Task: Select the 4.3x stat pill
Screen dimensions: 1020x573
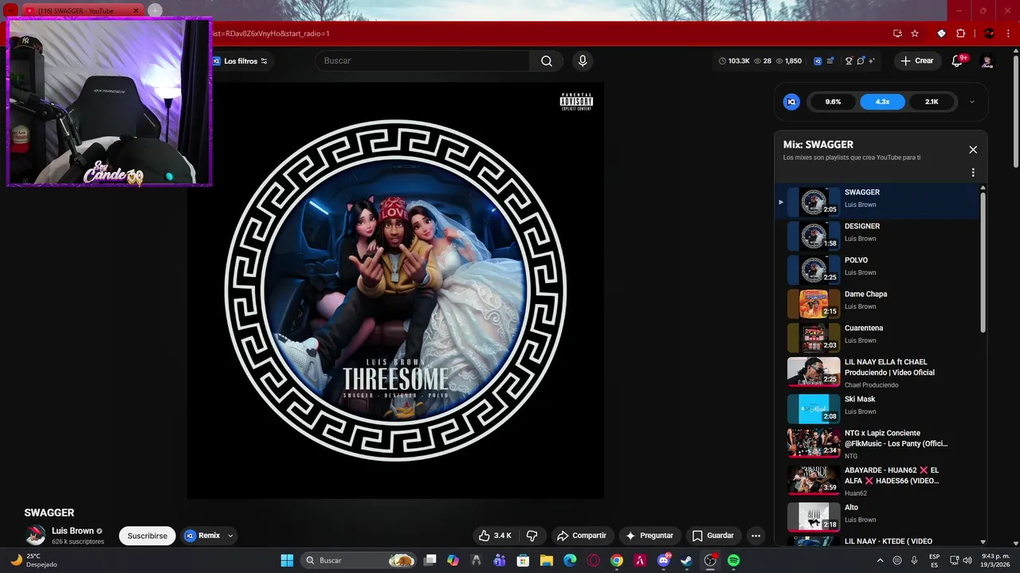Action: [x=882, y=102]
